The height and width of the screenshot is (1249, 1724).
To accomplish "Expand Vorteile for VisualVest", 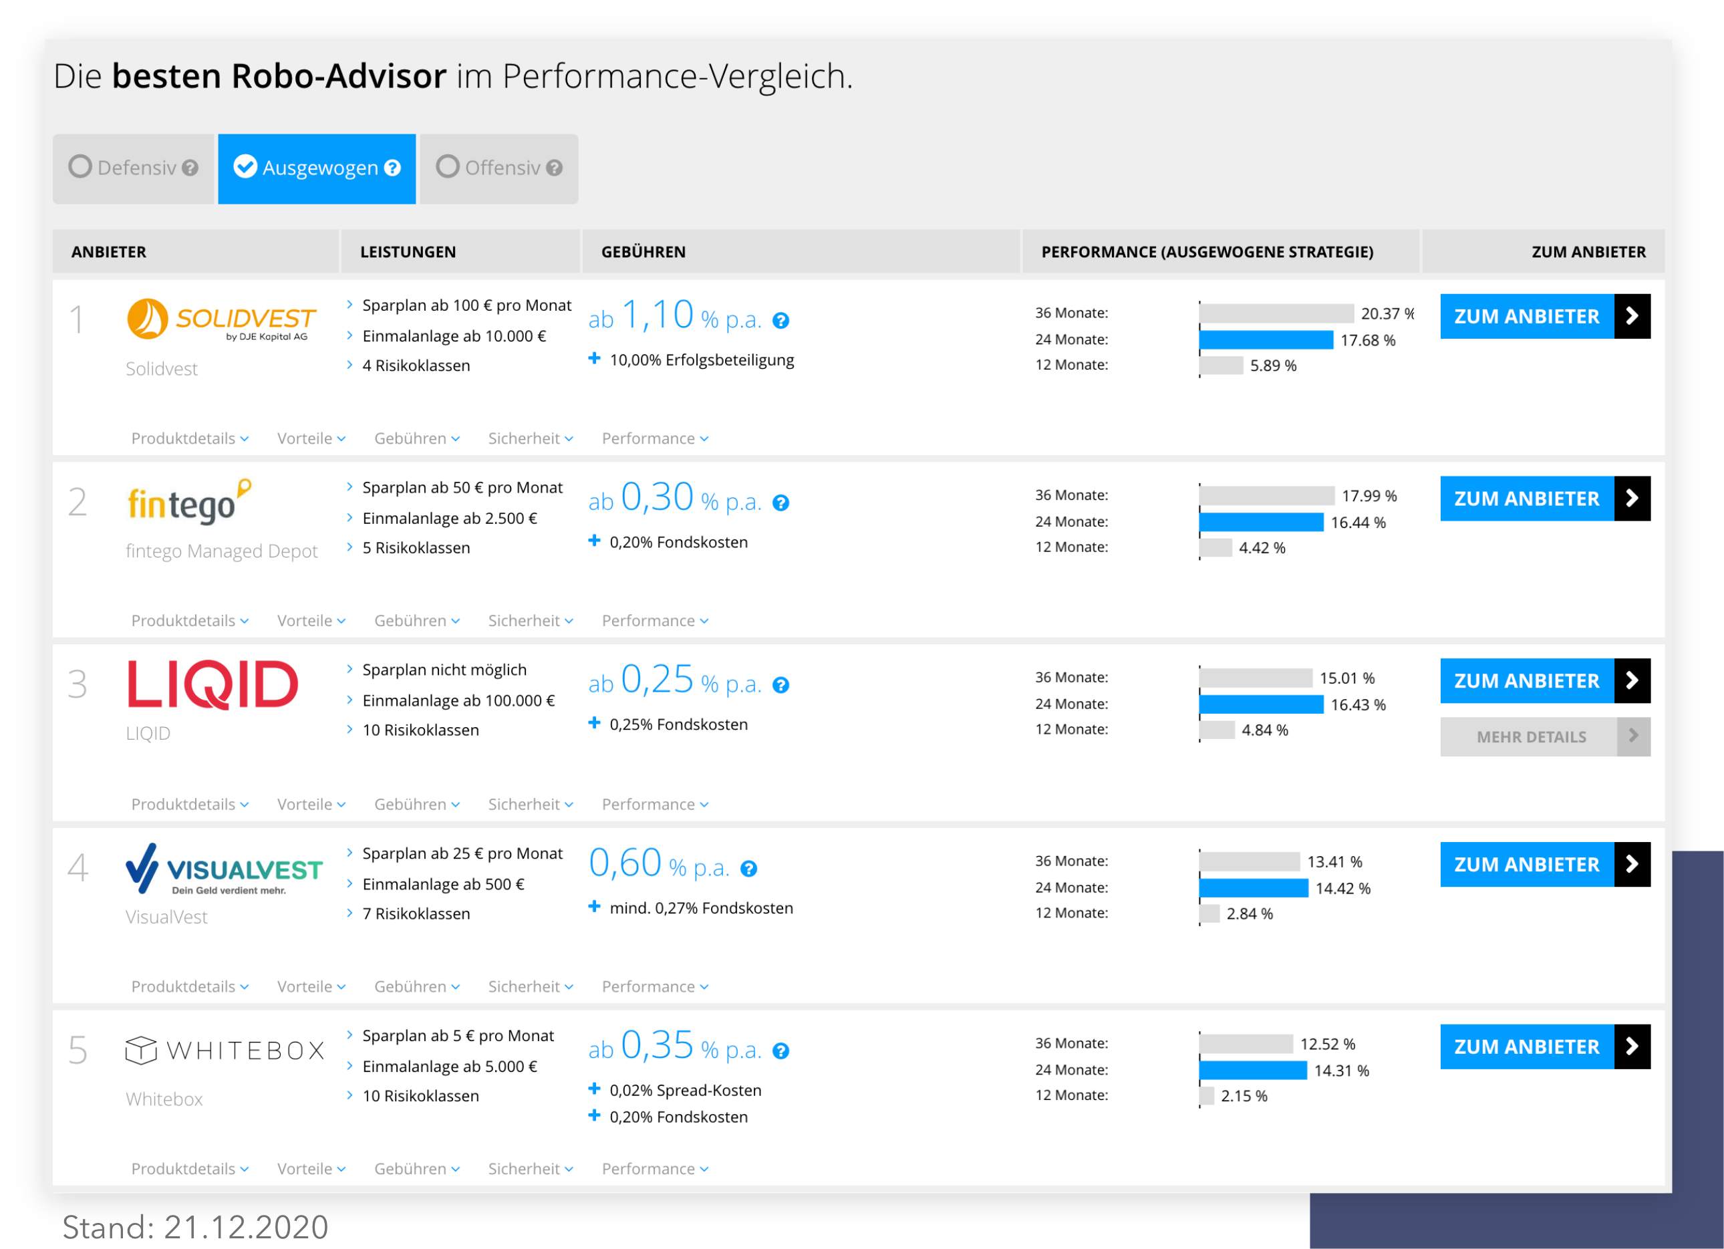I will pyautogui.click(x=311, y=987).
